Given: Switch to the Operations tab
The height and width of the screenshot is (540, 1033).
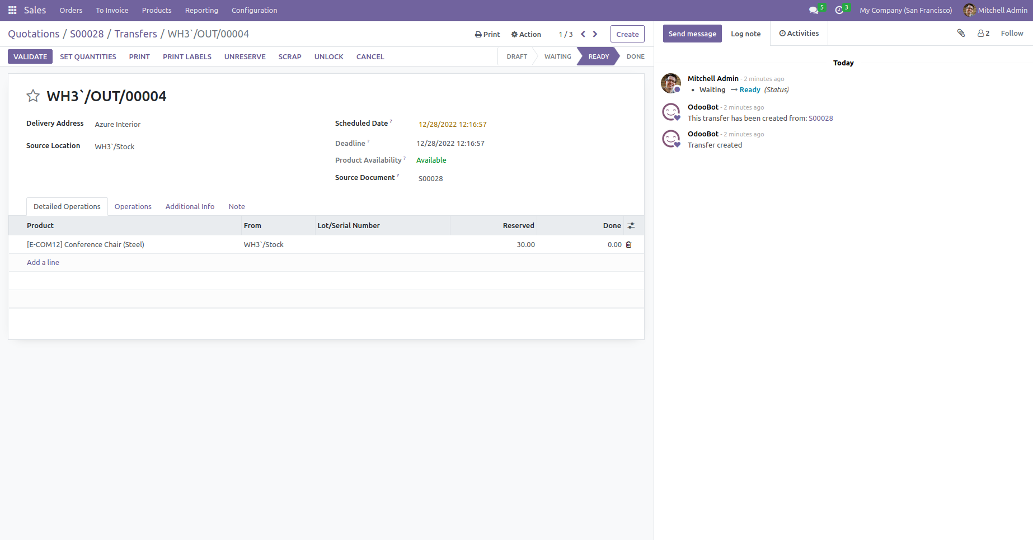Looking at the screenshot, I should coord(133,206).
